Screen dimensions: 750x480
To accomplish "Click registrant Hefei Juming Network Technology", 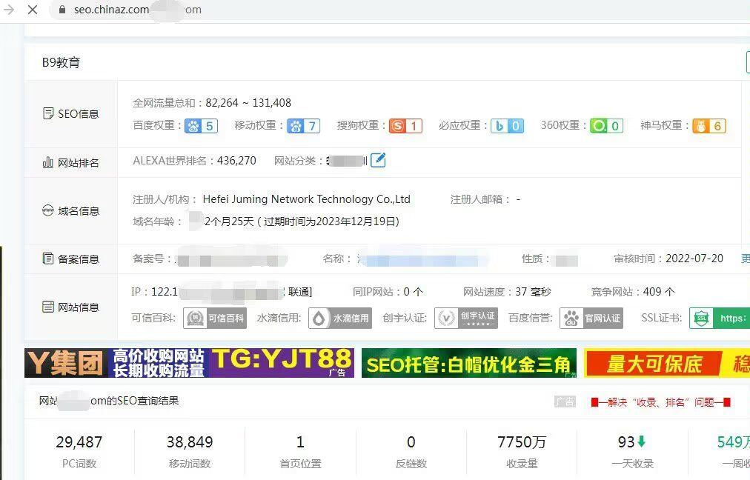I will pyautogui.click(x=307, y=199).
